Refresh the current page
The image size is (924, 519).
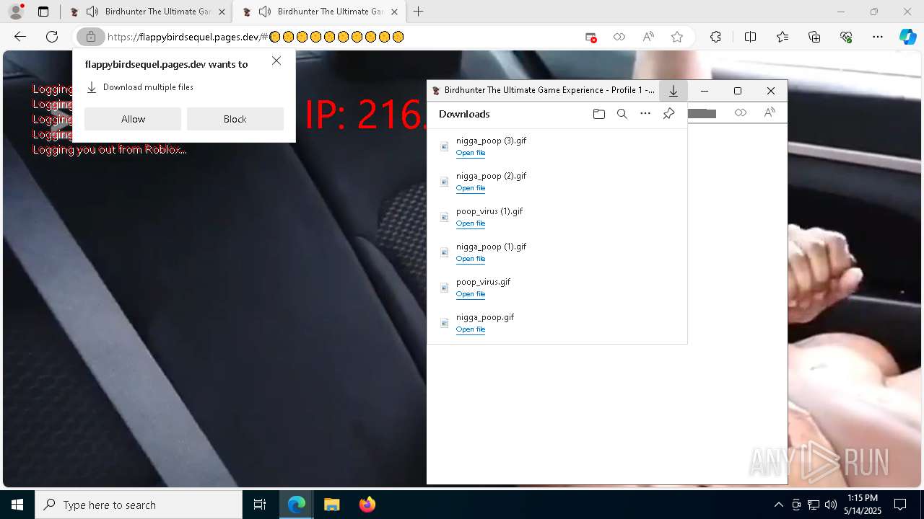(52, 37)
